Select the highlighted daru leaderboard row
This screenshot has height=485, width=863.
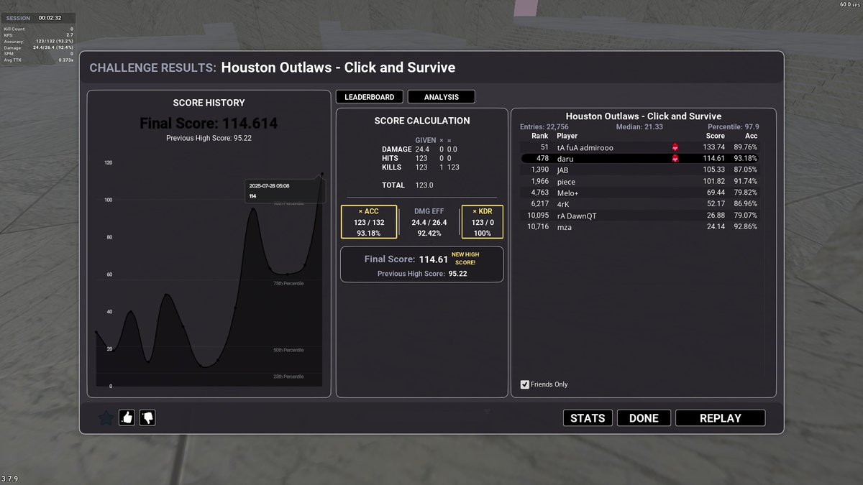tap(639, 158)
